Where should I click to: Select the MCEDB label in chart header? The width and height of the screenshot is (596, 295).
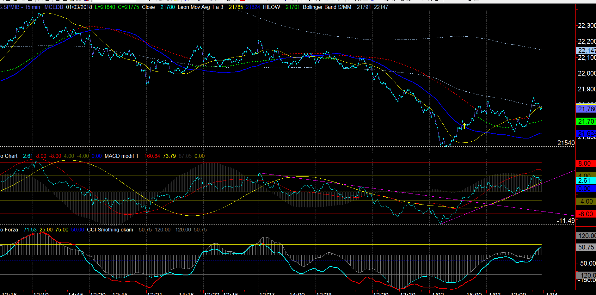click(54, 7)
